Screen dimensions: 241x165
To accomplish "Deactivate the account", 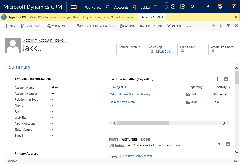I will coord(32,26).
